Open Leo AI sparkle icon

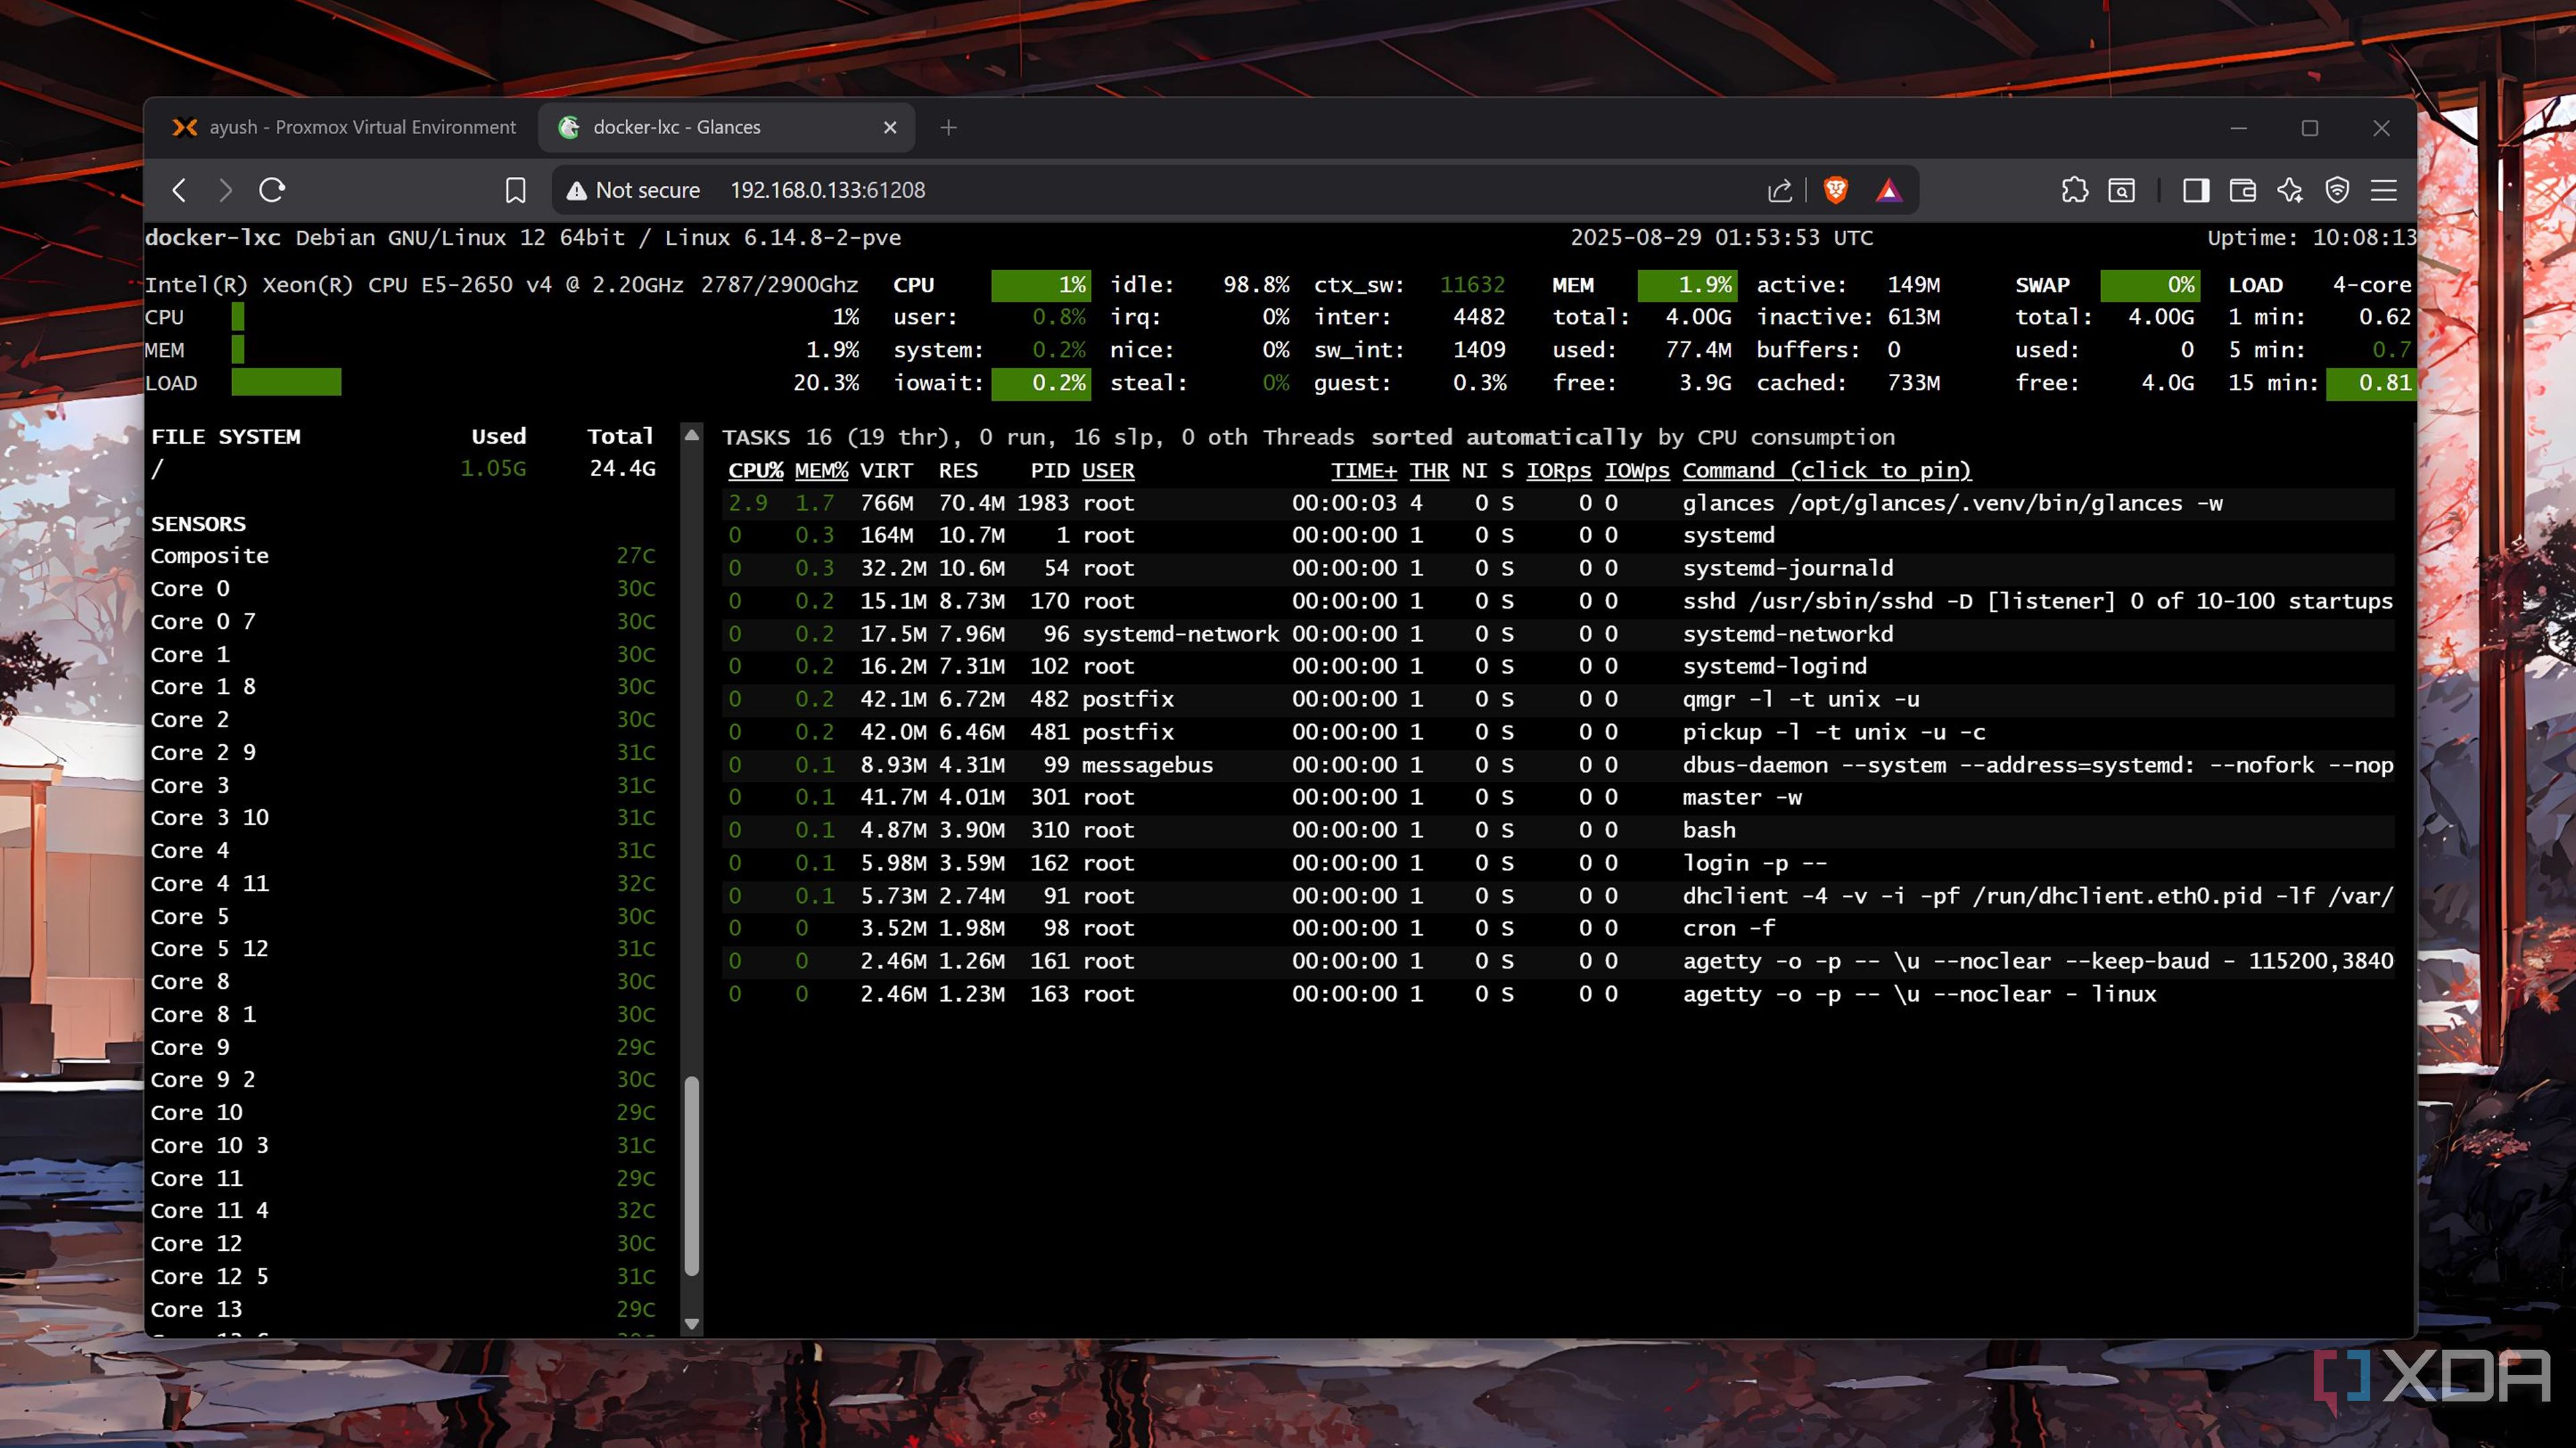2290,190
